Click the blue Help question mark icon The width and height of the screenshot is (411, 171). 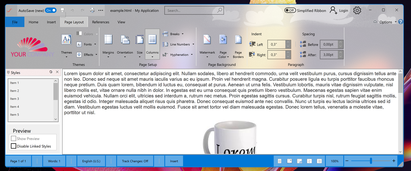401,22
